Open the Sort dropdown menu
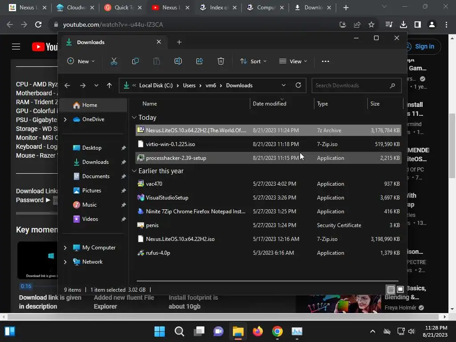 coord(253,61)
